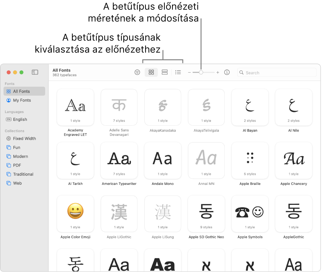Decrease preview size with minus icon
The image size is (322, 272).
pos(189,72)
